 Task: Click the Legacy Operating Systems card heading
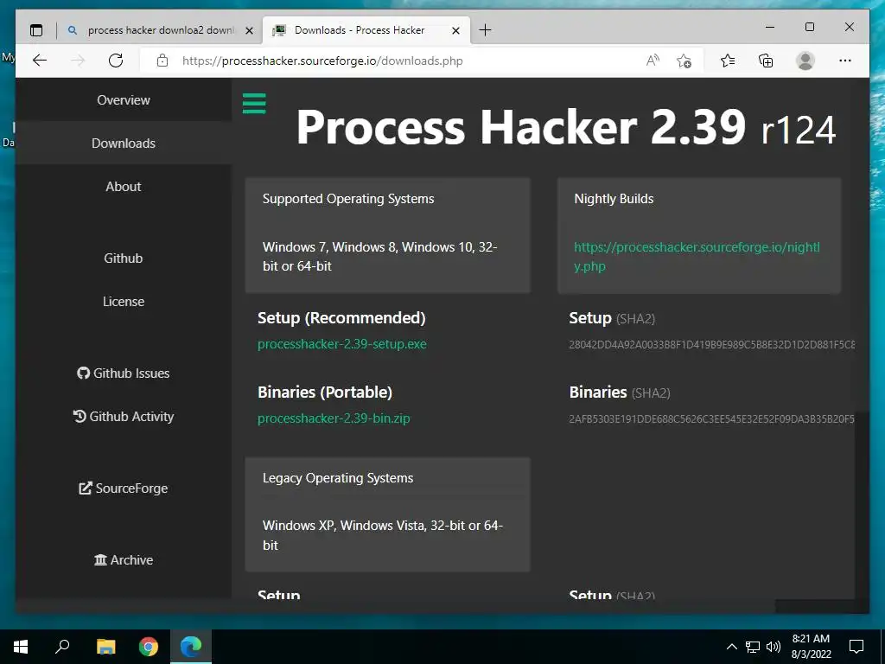(x=338, y=477)
